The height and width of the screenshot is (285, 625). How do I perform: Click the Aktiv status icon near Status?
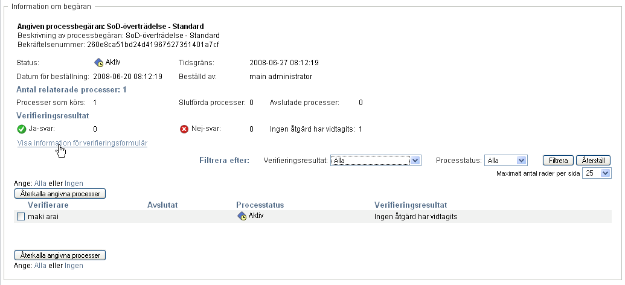(x=99, y=62)
